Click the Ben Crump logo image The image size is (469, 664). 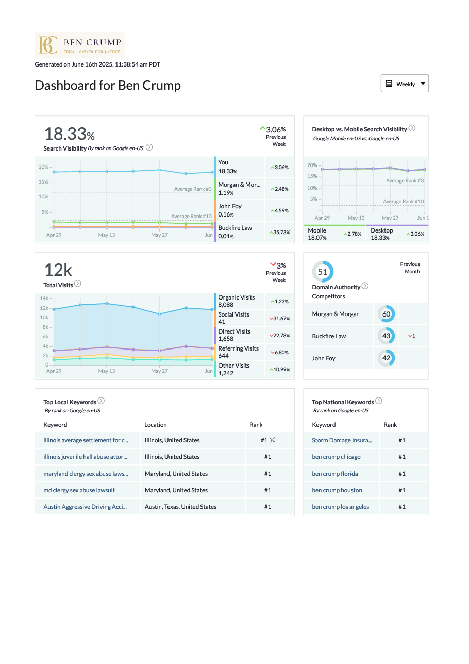[x=79, y=45]
